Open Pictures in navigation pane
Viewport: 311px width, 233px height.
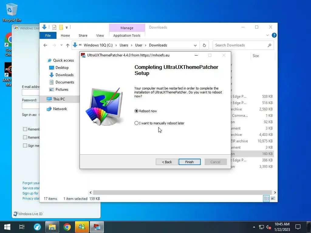point(59,89)
